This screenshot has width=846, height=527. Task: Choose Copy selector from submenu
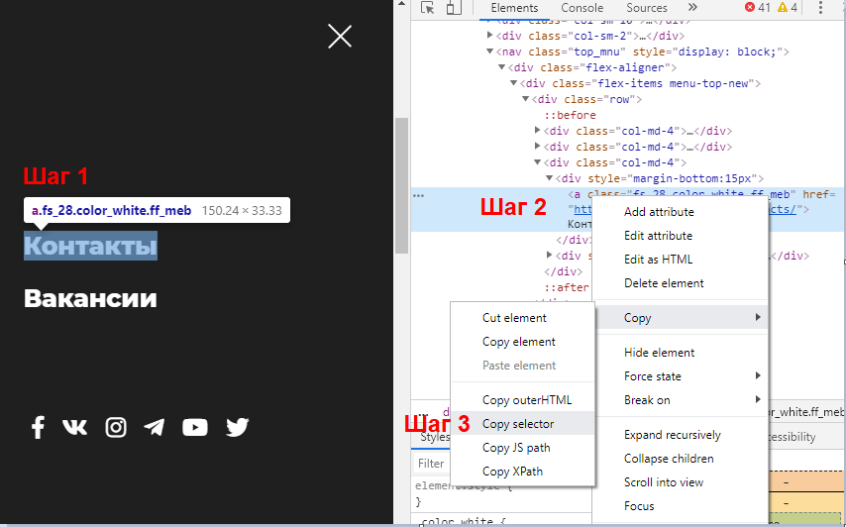click(x=518, y=424)
